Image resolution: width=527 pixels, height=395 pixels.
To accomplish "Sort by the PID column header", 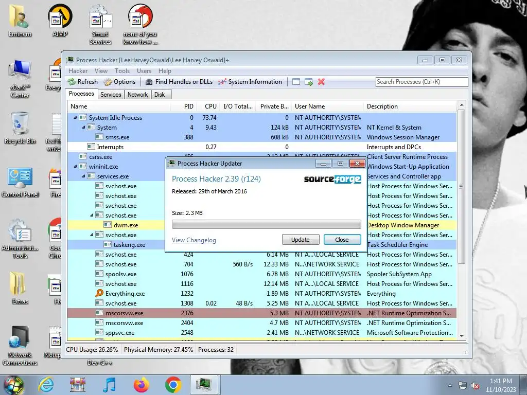I will tap(184, 106).
